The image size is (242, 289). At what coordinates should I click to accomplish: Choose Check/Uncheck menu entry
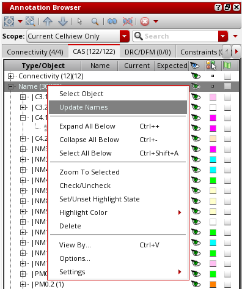click(x=118, y=186)
